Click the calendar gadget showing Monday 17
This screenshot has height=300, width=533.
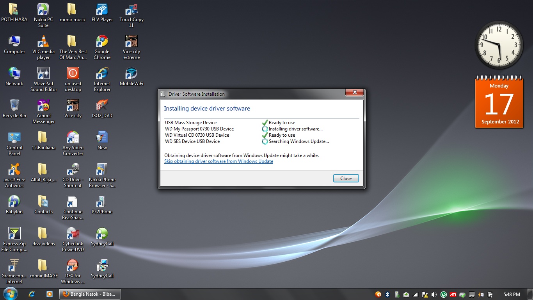tap(499, 102)
